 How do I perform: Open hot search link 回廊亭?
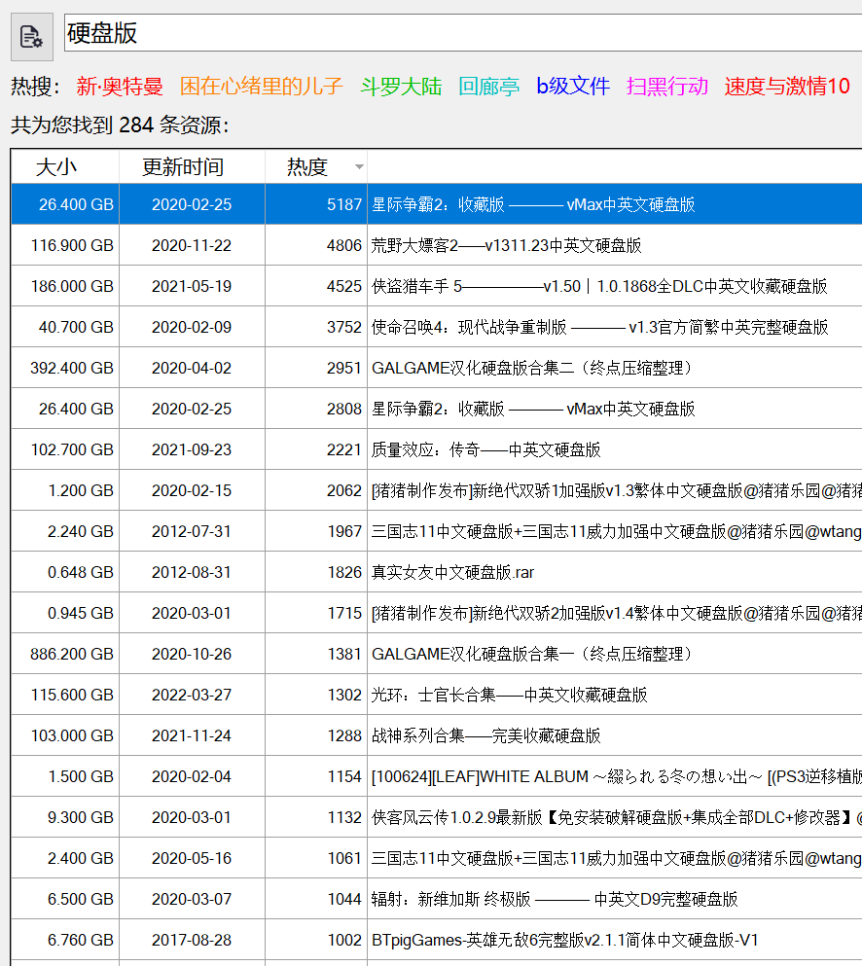[489, 87]
